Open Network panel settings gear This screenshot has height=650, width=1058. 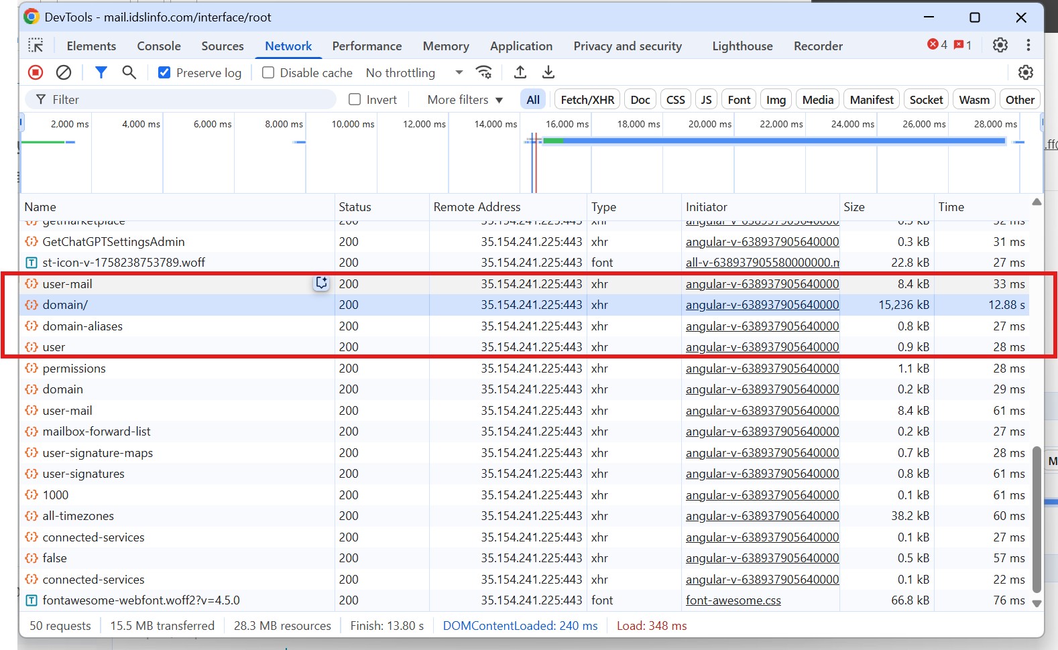[1025, 72]
